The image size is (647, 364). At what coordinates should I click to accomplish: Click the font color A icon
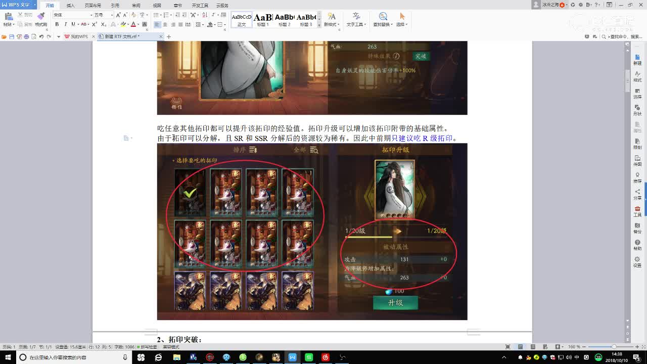click(133, 24)
